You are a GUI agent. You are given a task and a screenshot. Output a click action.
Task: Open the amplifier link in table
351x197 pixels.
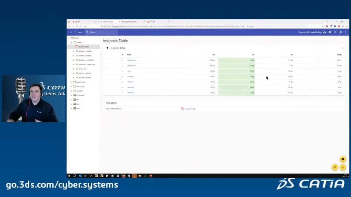[x=131, y=92]
